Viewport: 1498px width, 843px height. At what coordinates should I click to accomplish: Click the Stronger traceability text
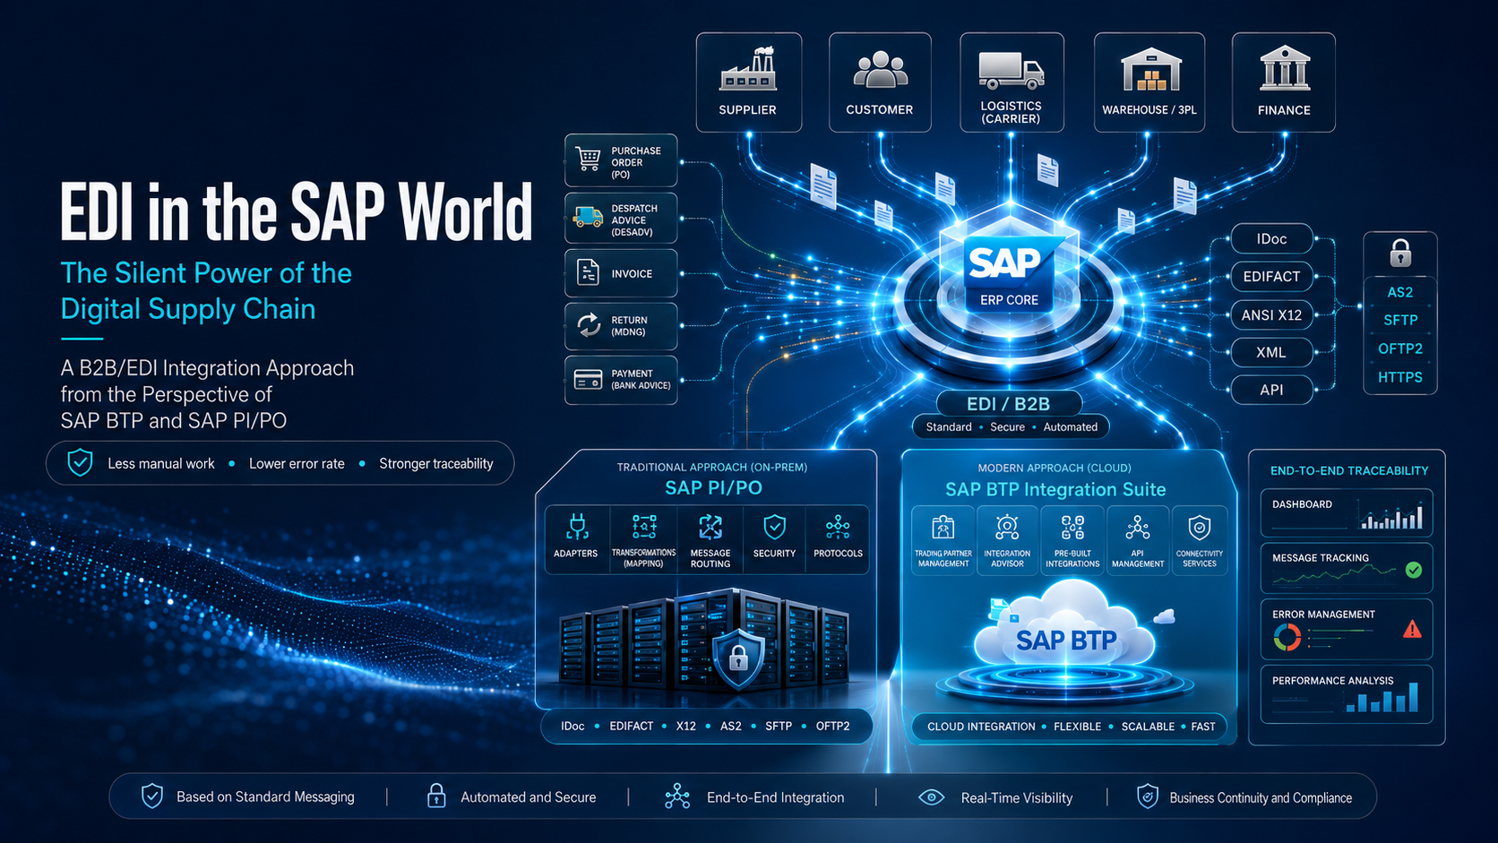coord(436,463)
